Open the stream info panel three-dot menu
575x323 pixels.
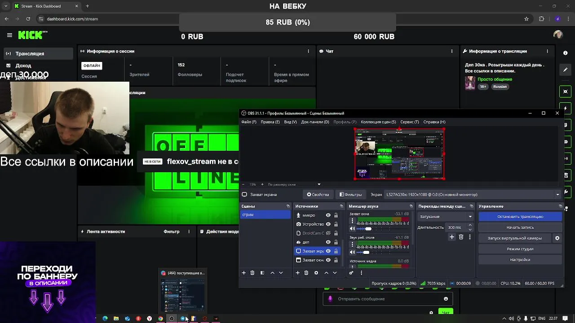click(547, 51)
